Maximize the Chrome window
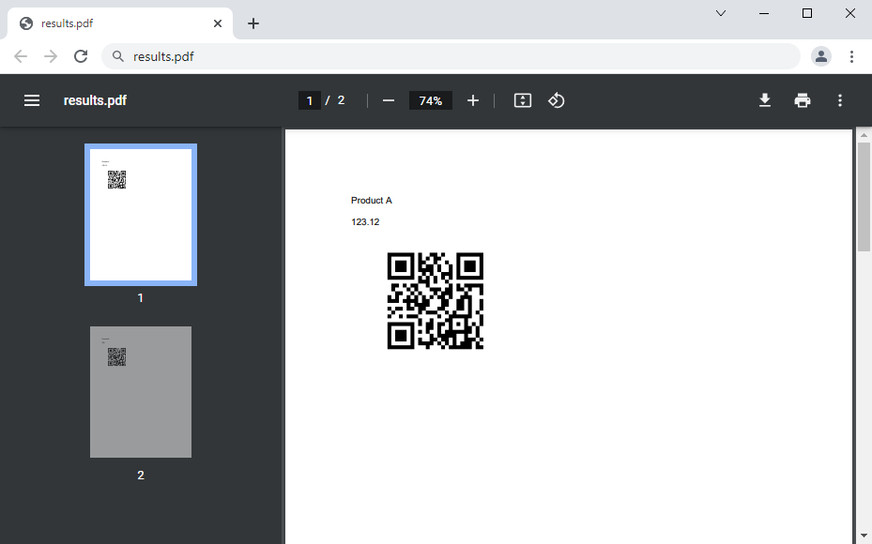 (x=807, y=13)
